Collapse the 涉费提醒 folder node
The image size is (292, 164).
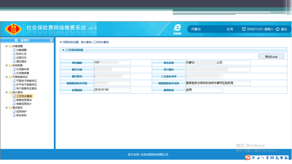point(6,46)
